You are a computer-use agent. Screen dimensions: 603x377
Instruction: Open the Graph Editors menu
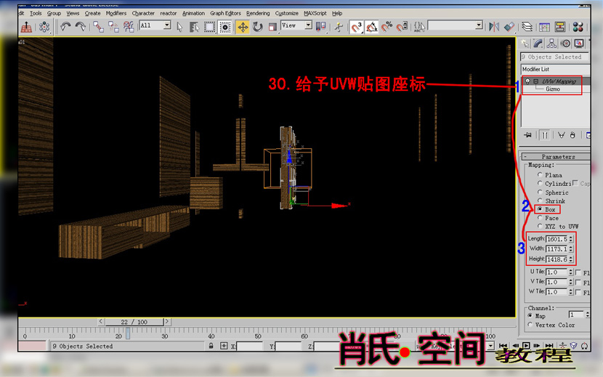[225, 13]
